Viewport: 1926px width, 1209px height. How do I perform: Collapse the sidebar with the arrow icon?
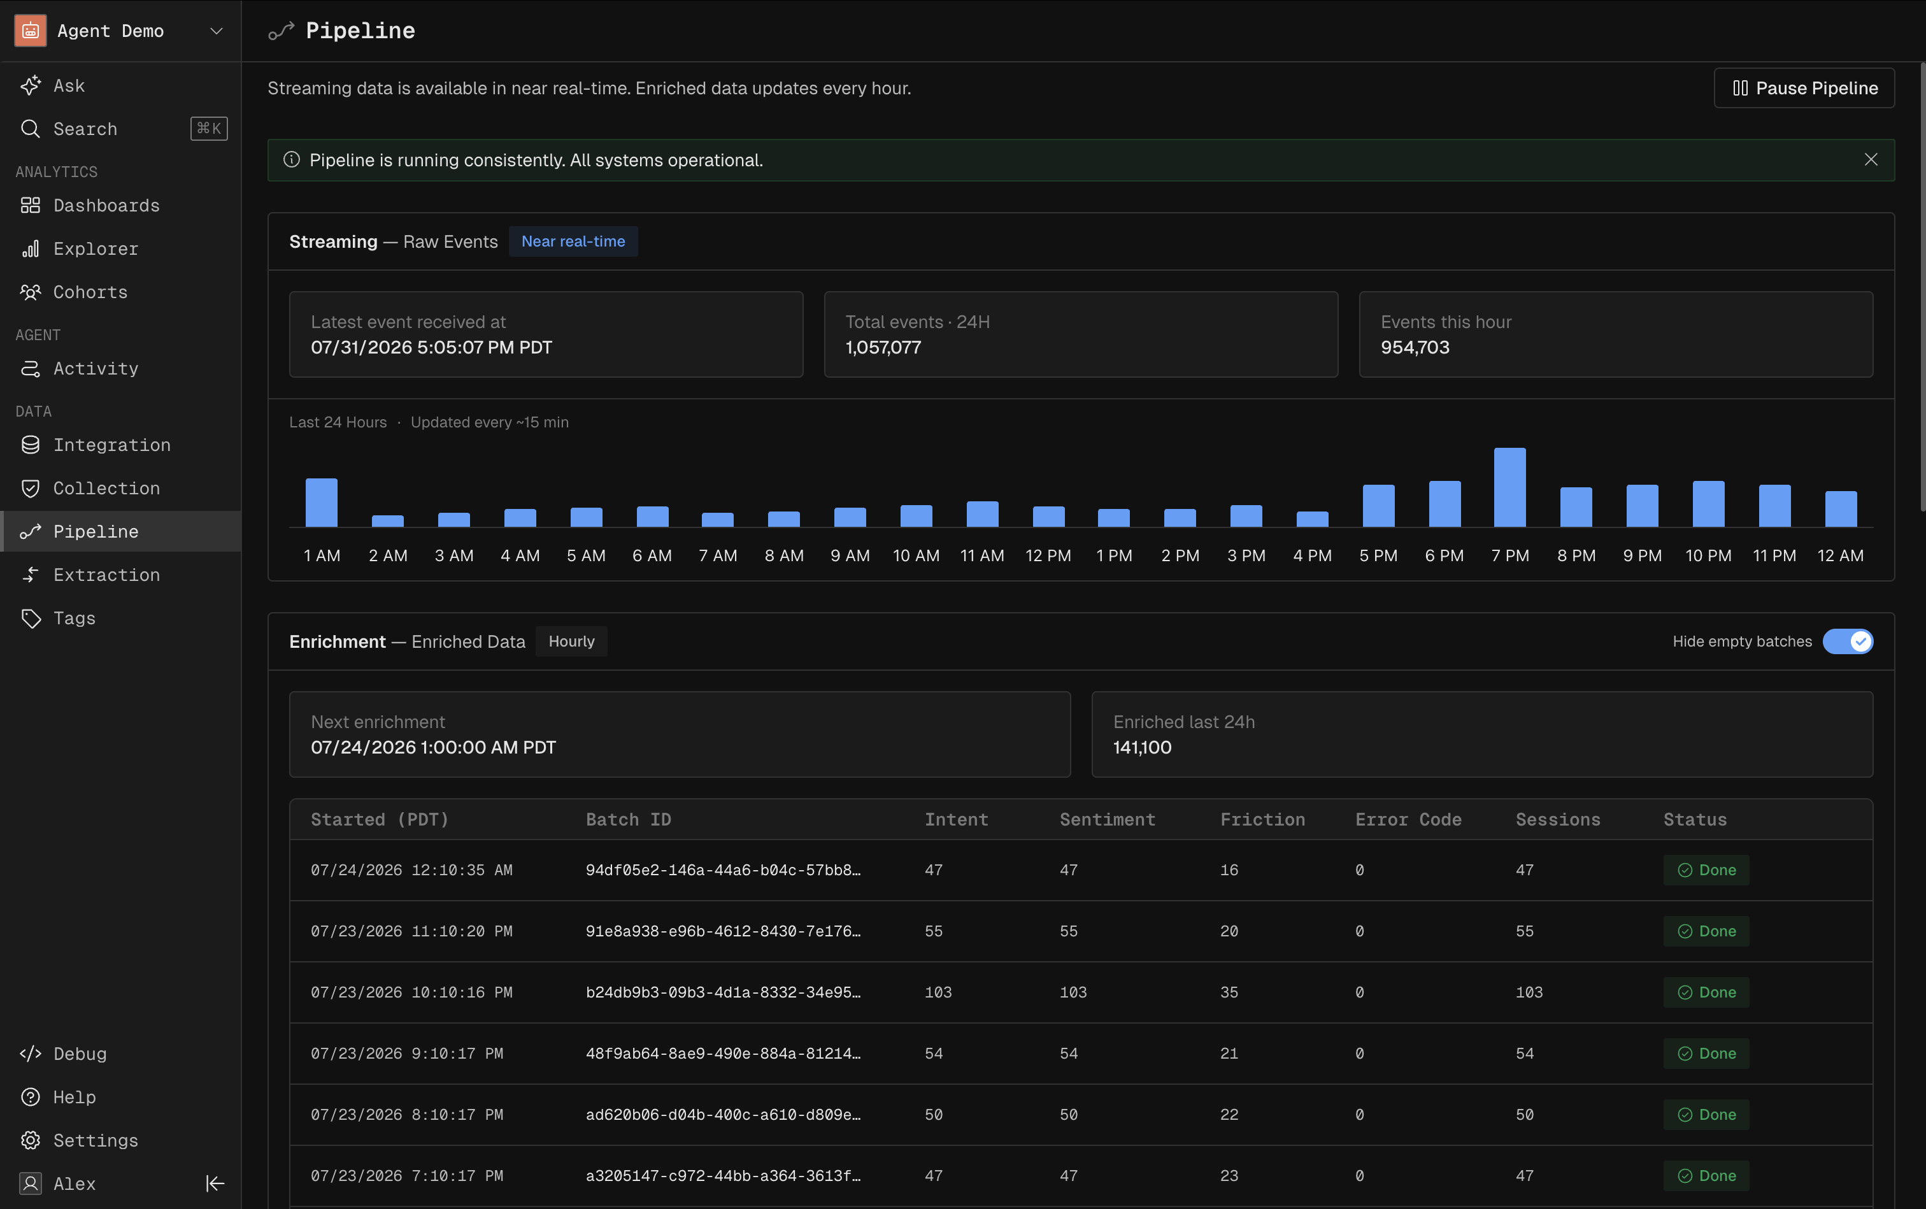215,1184
